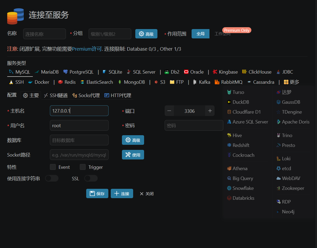Image resolution: width=317 pixels, height=248 pixels.
Task: Select etcd from the list
Action: [x=284, y=169]
